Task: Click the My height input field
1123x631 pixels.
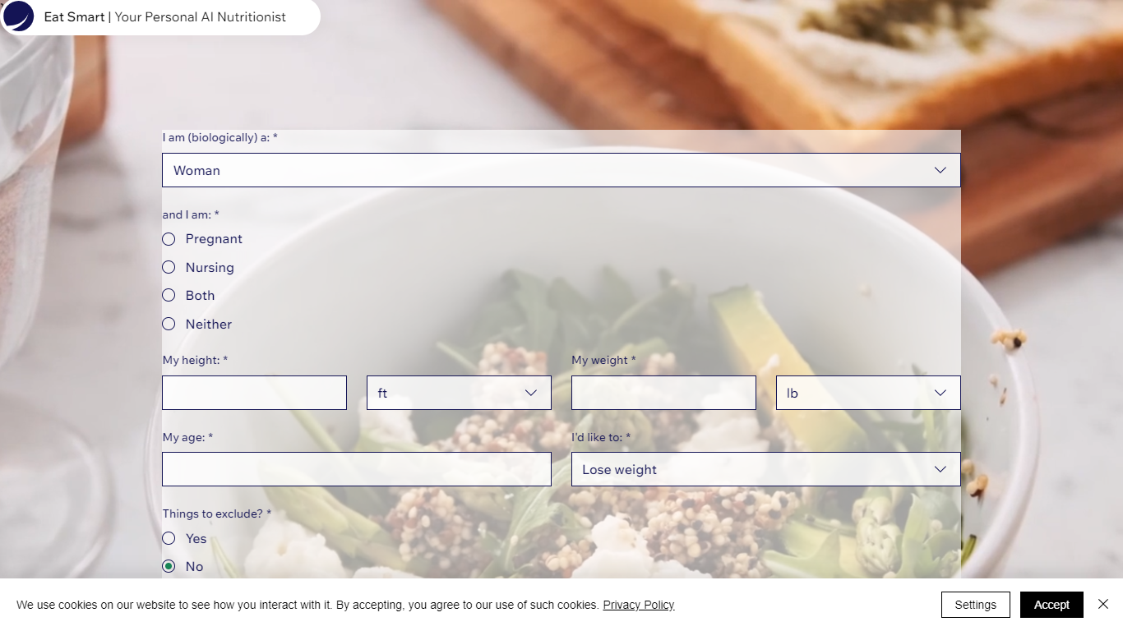Action: point(254,393)
